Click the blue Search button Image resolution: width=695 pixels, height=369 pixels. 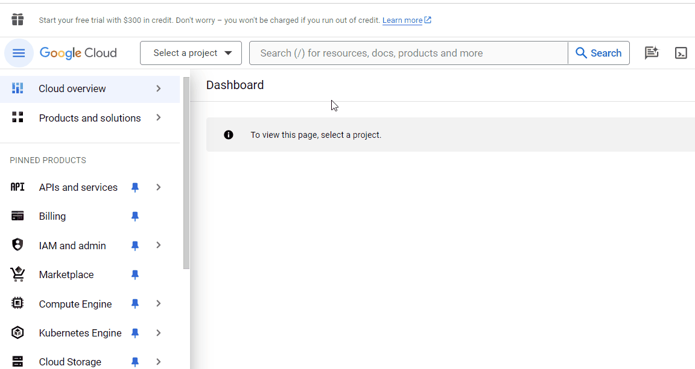[599, 53]
